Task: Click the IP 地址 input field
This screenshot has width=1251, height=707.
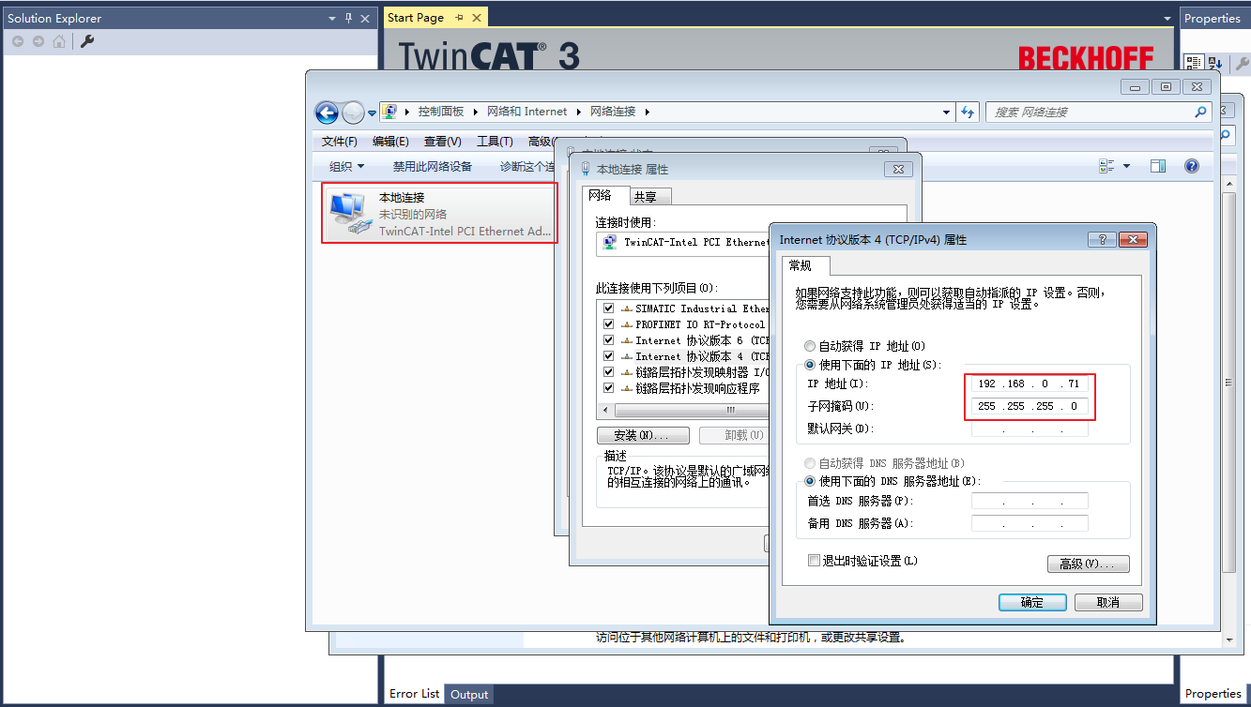Action: point(1030,384)
